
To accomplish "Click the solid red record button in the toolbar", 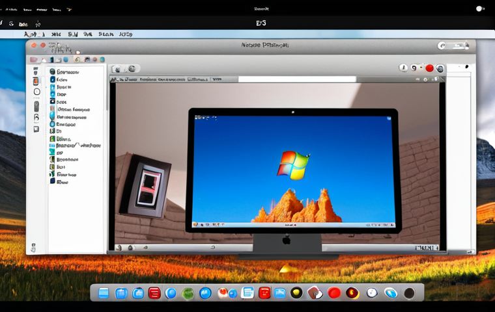I will pos(429,68).
